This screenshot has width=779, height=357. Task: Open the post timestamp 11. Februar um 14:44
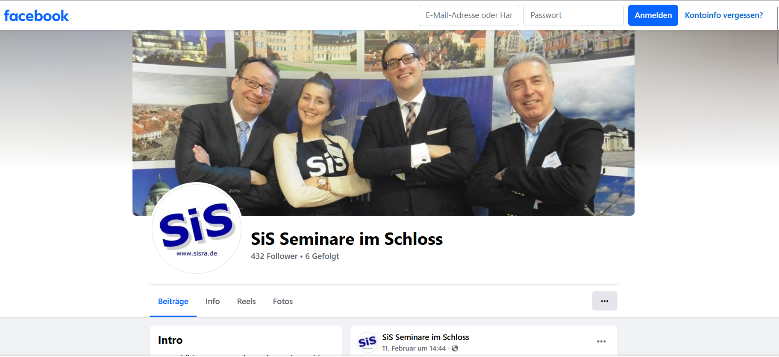[414, 348]
